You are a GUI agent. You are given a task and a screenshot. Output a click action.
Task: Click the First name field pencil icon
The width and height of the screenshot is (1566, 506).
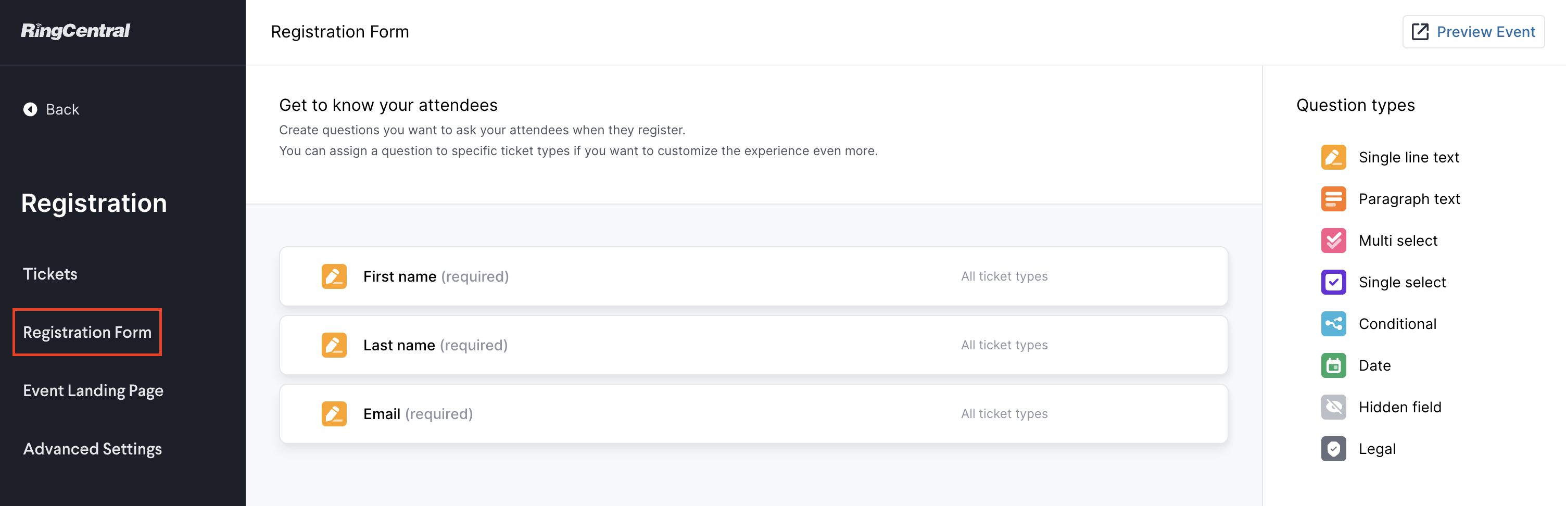point(334,276)
